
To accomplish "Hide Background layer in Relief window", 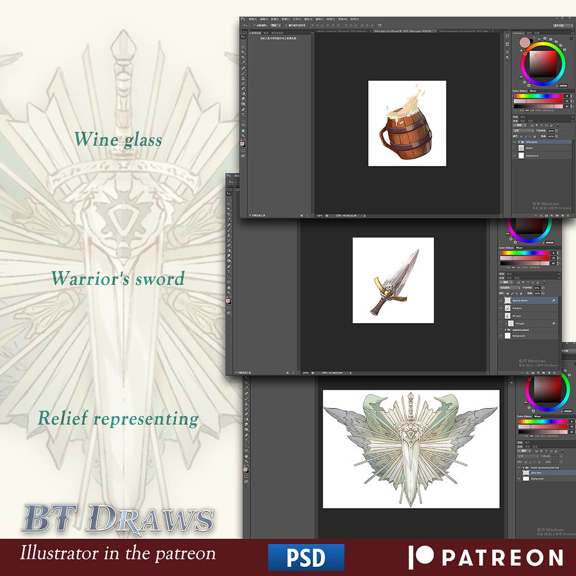I will point(519,479).
